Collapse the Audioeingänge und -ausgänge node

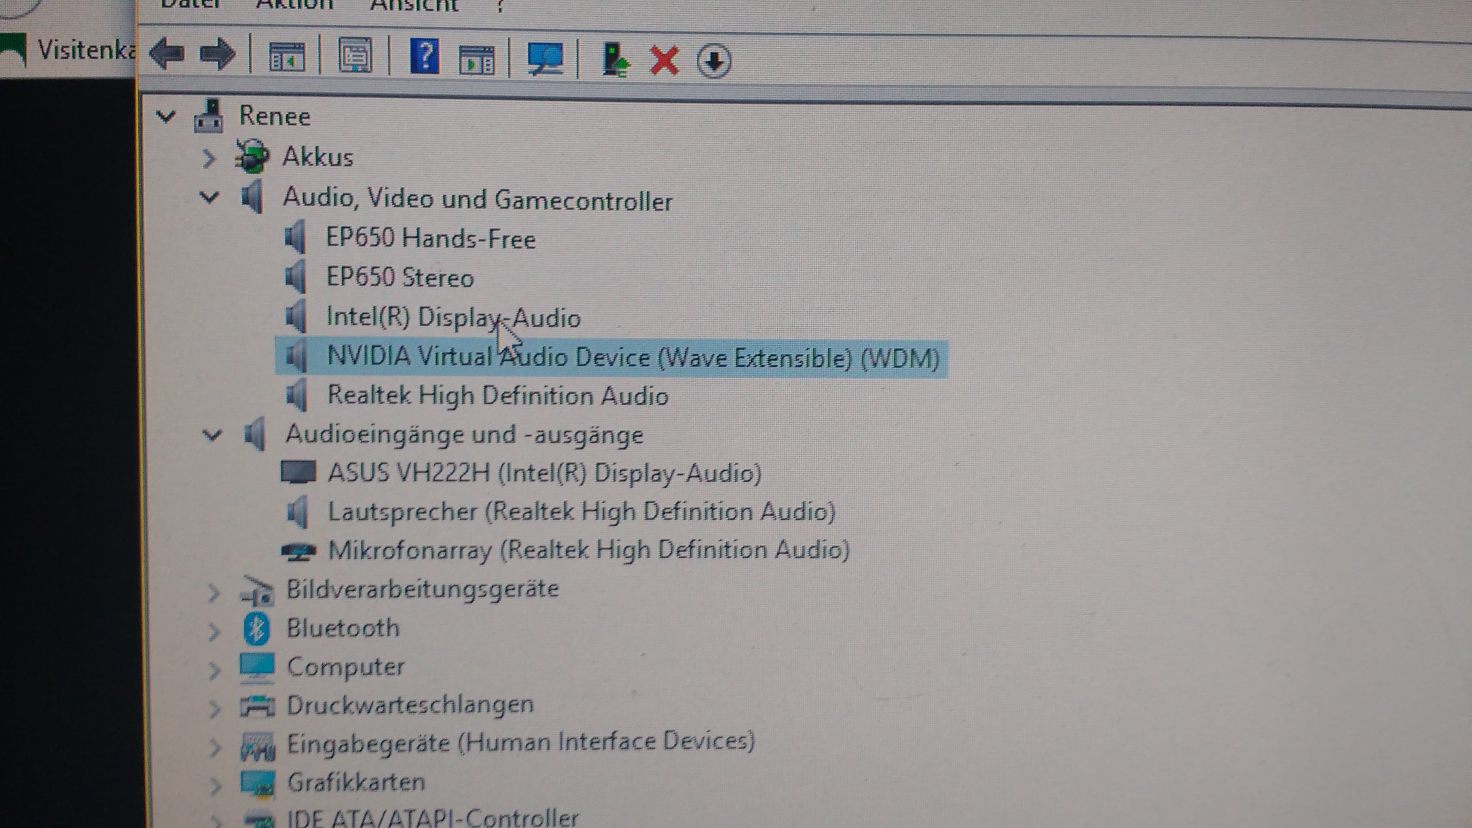[212, 435]
